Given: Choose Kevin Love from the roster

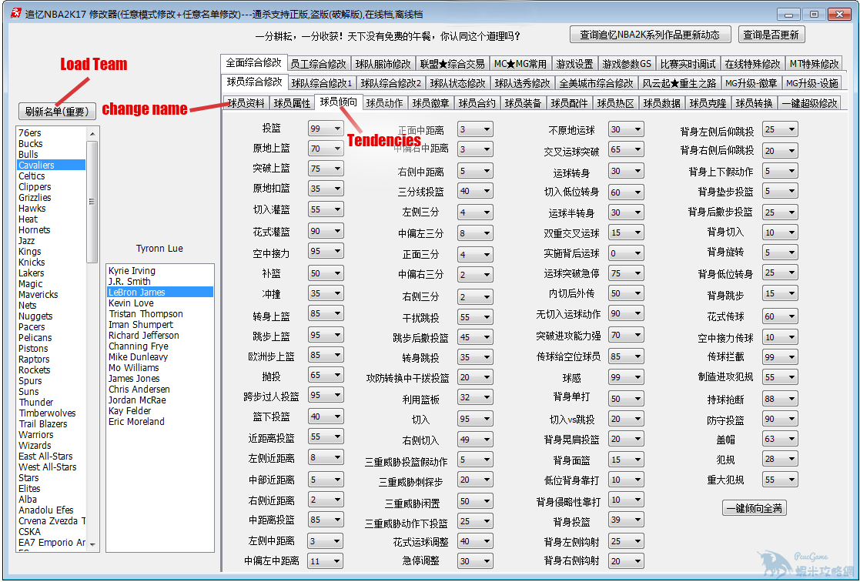Looking at the screenshot, I should click(x=160, y=303).
